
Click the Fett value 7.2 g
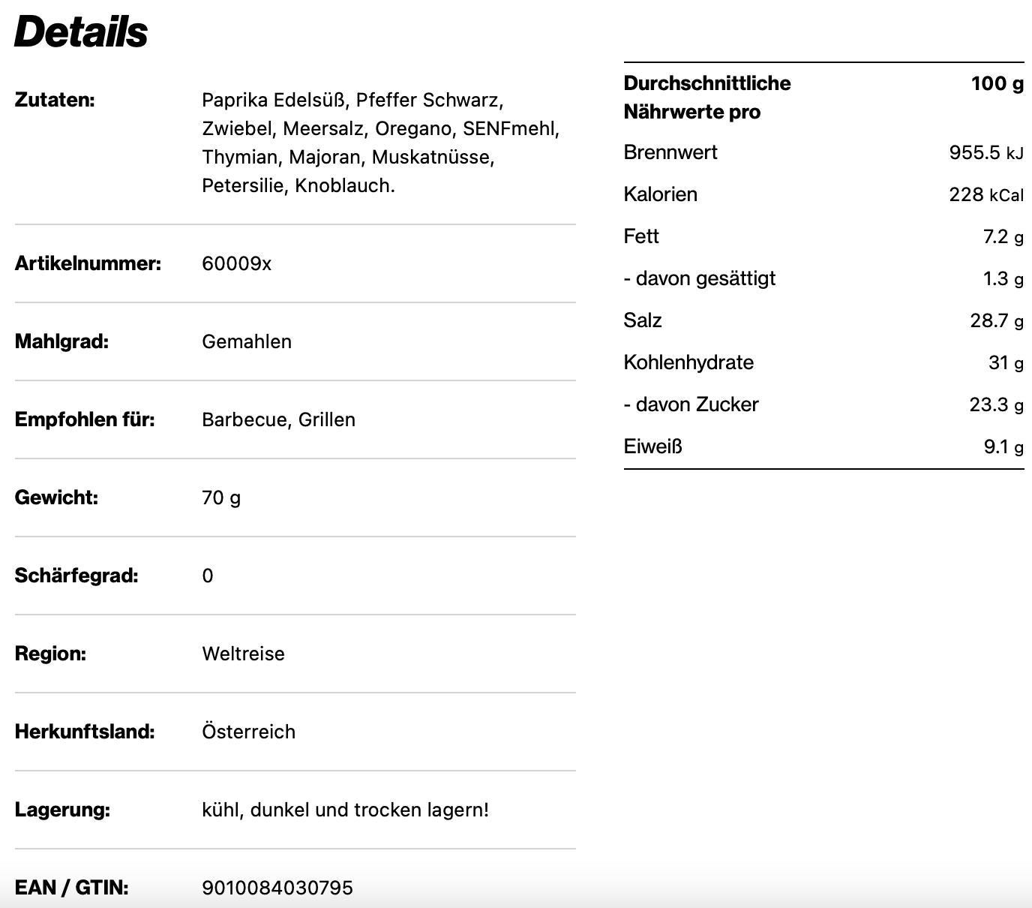[1003, 236]
